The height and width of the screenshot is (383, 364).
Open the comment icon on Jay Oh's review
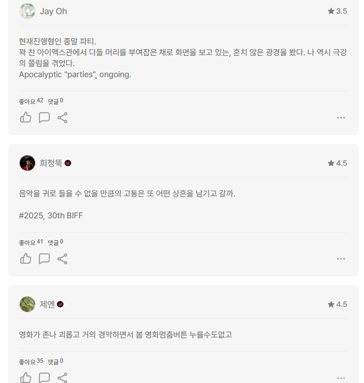pyautogui.click(x=44, y=118)
